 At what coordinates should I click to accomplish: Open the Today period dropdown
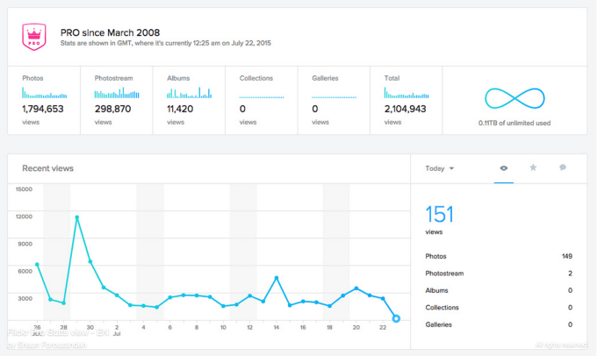coord(439,167)
